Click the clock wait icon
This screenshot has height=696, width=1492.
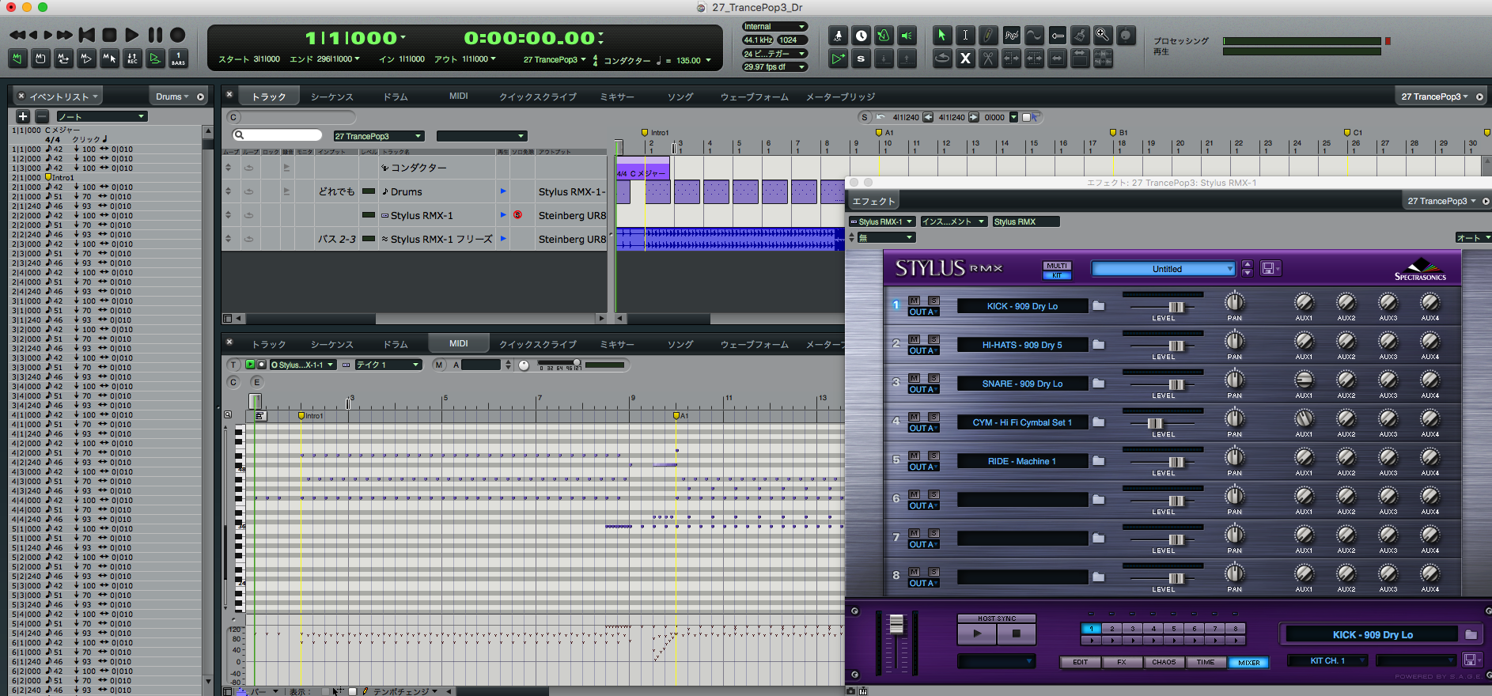coord(861,35)
